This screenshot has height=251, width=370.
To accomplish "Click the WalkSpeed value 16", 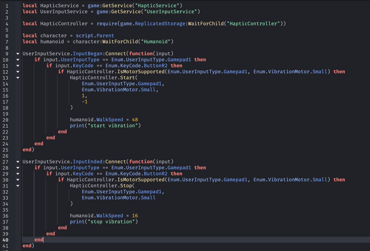I will [135, 215].
